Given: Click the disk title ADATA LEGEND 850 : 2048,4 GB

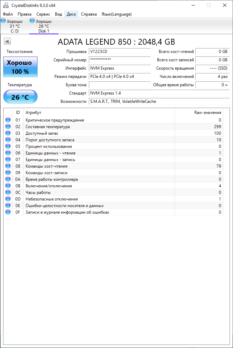Looking at the screenshot, I should [116, 42].
